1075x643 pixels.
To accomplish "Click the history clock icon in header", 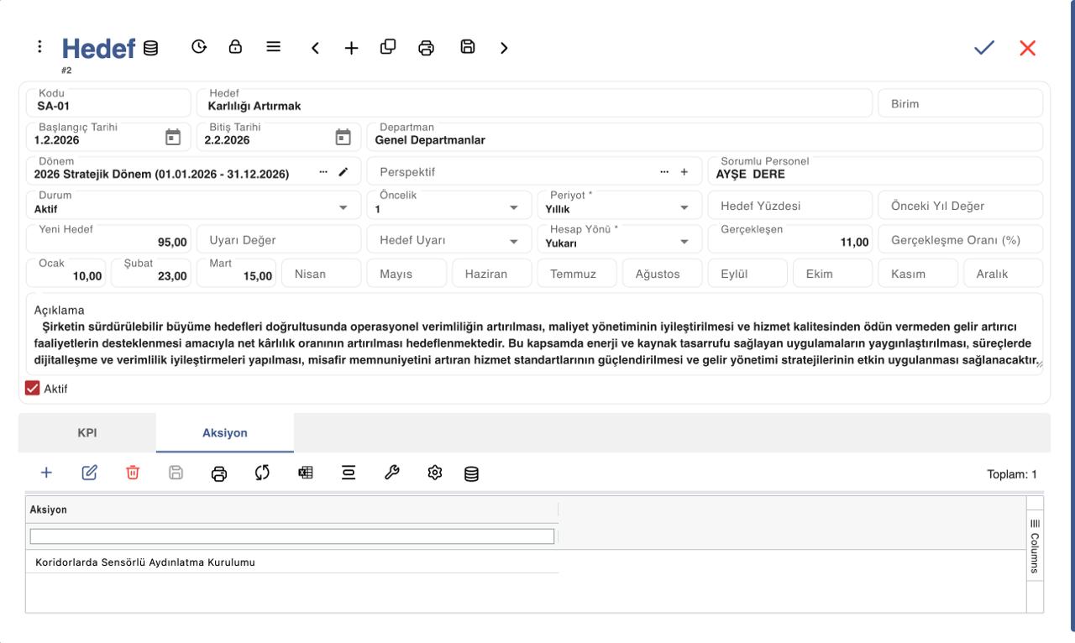I will (199, 47).
